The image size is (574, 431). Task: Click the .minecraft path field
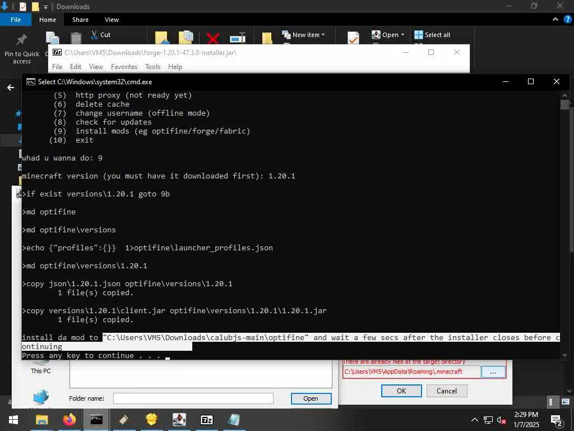(411, 372)
